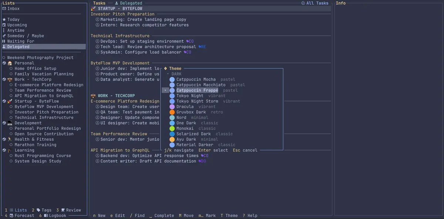Collapse Health & Fitness area cube icon
Viewport: 444px width, 219px height.
click(4, 139)
